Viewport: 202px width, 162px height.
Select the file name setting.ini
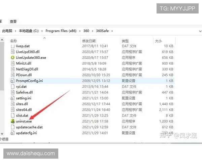pos(24,98)
